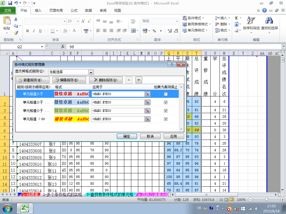This screenshot has width=286, height=214.
Task: Switch to the Page Layout ribbon tab
Action: click(x=56, y=11)
